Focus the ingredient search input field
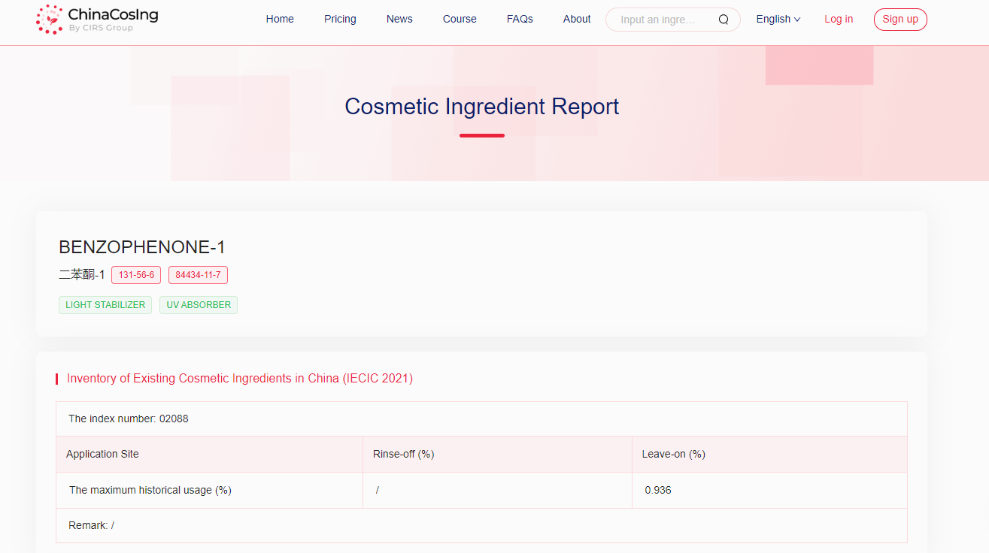 662,20
